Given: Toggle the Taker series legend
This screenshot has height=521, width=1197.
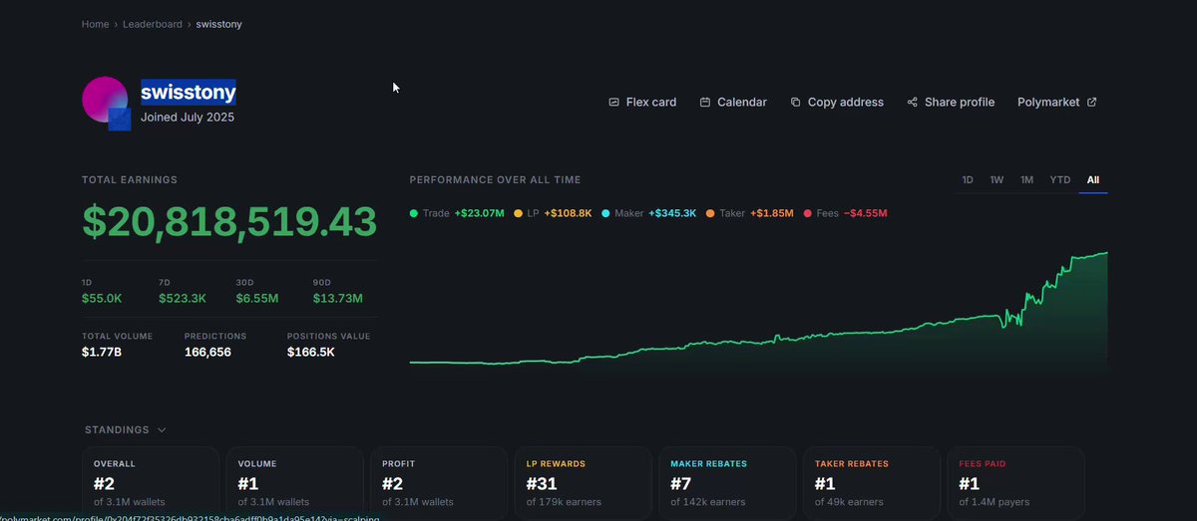Looking at the screenshot, I should pos(749,213).
